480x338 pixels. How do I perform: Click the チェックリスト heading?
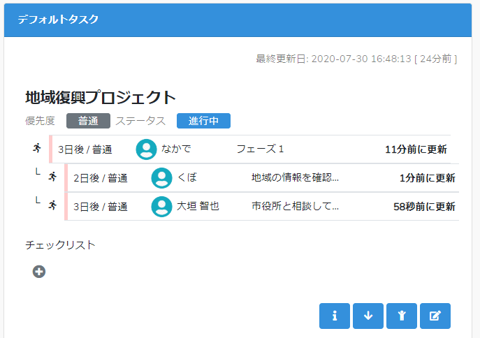(x=60, y=244)
